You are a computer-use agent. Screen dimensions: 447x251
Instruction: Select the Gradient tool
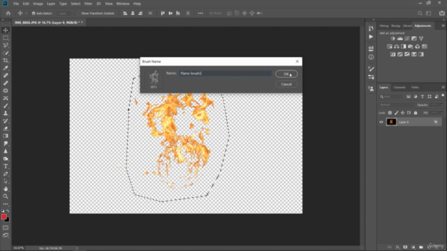click(x=6, y=136)
